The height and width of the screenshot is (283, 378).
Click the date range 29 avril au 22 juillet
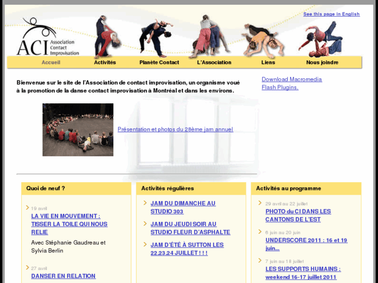286,204
